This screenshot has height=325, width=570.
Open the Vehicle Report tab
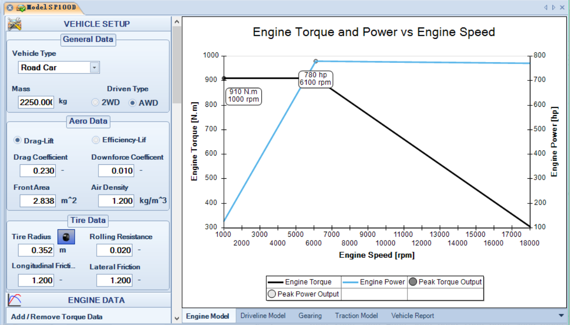(413, 316)
